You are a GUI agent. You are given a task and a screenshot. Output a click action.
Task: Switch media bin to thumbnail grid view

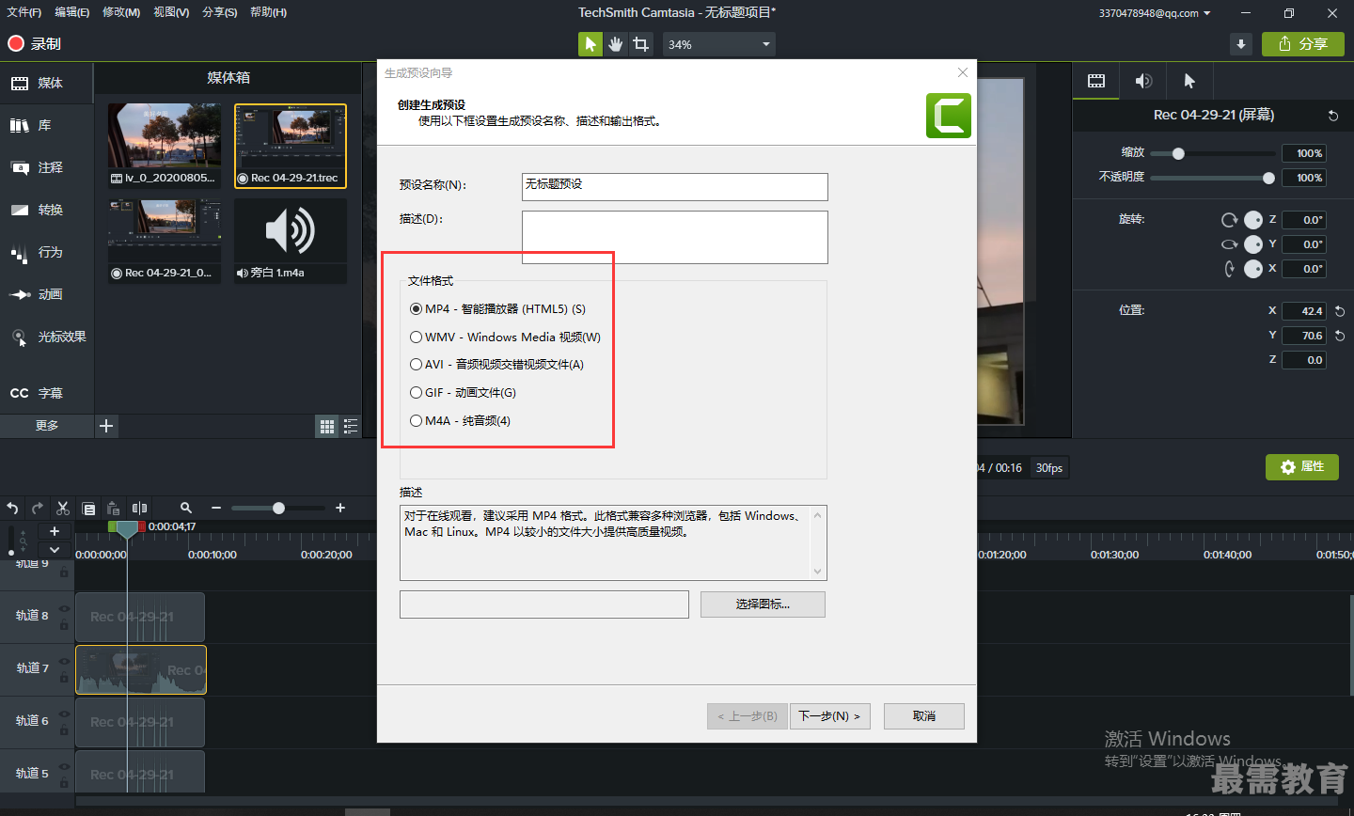pos(327,427)
